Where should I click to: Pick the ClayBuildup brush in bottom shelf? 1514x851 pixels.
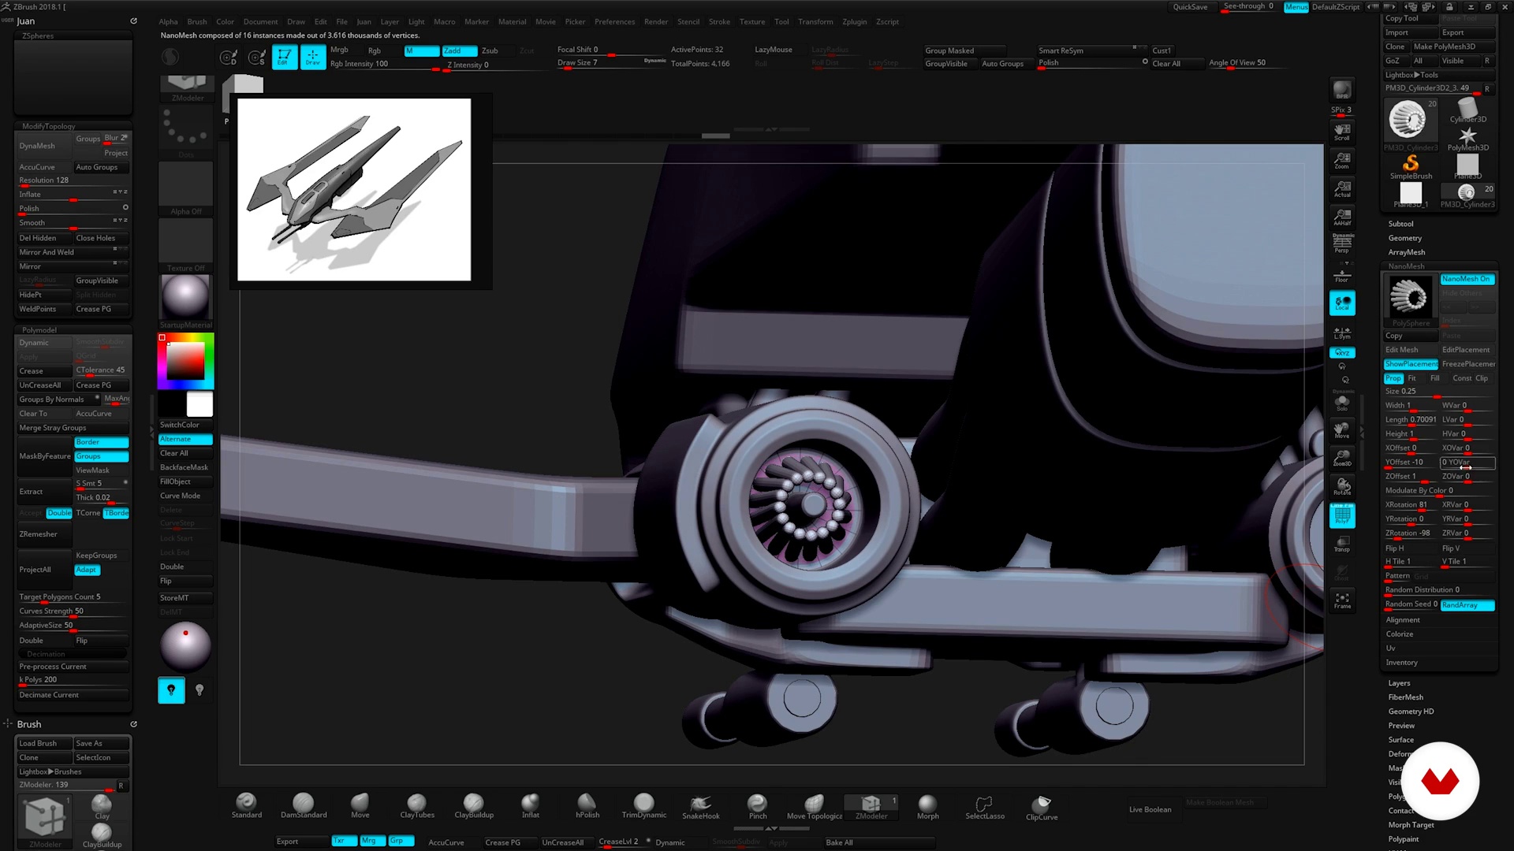coord(474,806)
